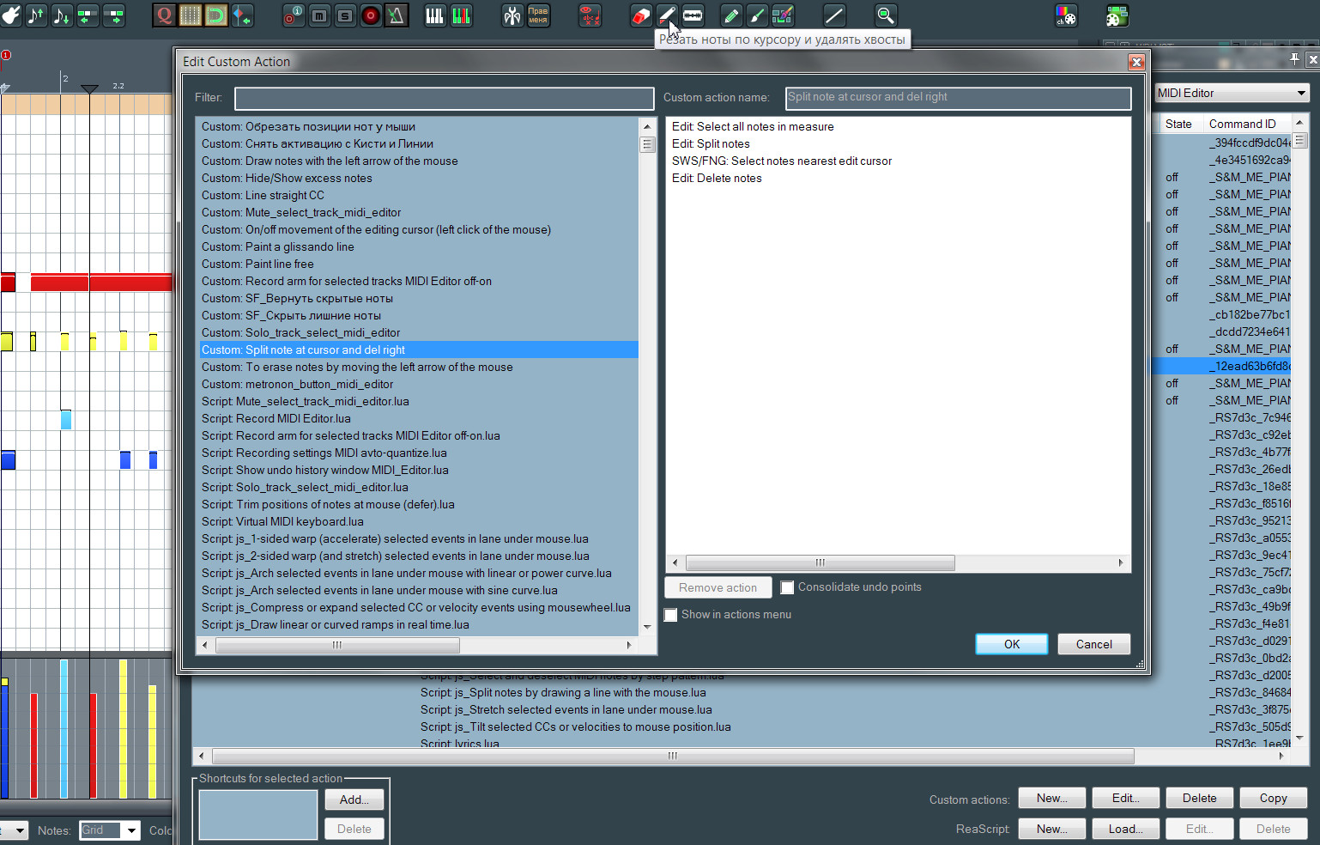Screen dimensions: 1320x845
Task: Click the paint palette with blocks icon
Action: pyautogui.click(x=1117, y=15)
